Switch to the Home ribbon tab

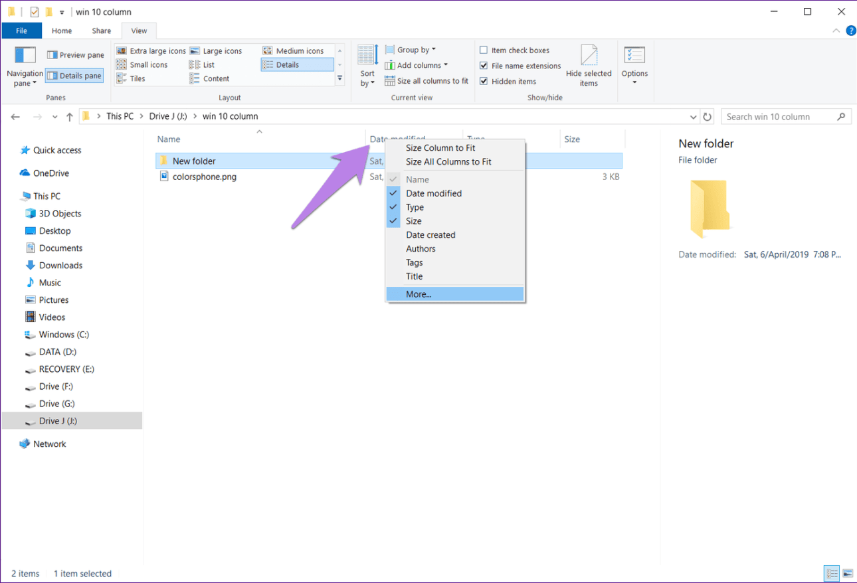pos(62,31)
